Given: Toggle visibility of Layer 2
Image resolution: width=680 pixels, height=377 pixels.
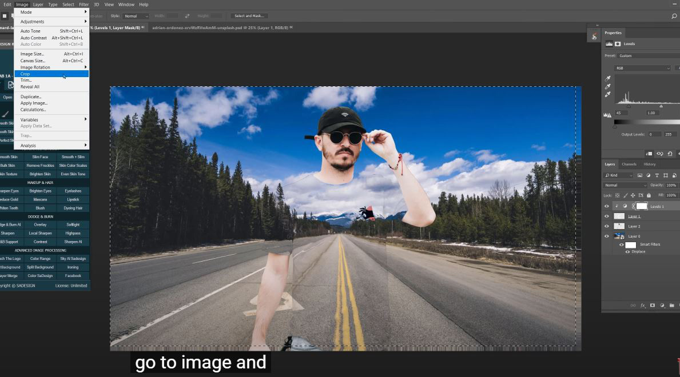Looking at the screenshot, I should (x=607, y=226).
